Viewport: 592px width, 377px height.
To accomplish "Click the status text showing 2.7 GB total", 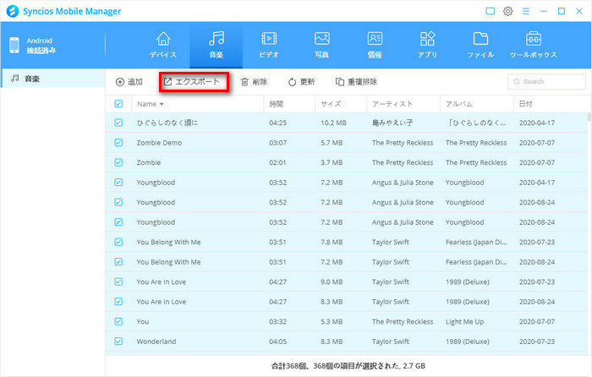I will pos(348,366).
